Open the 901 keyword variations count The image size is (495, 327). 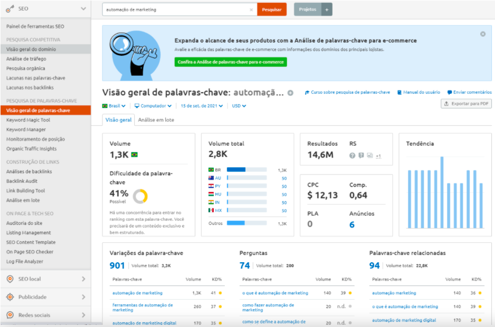coord(117,266)
